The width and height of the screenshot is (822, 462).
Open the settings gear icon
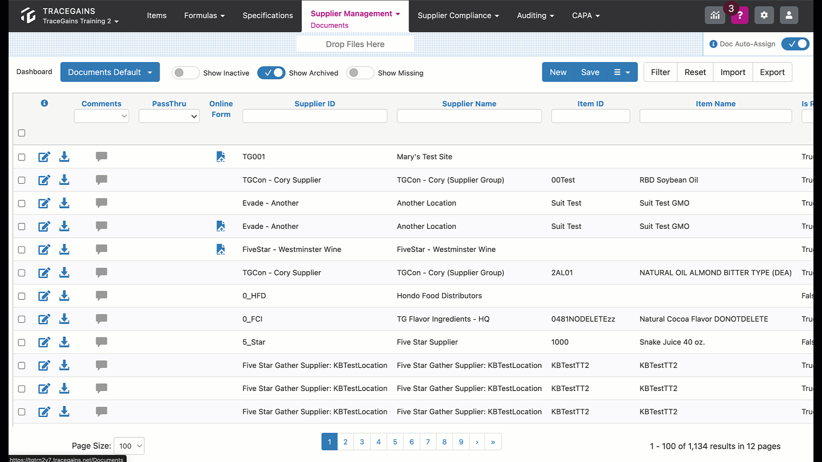point(764,15)
